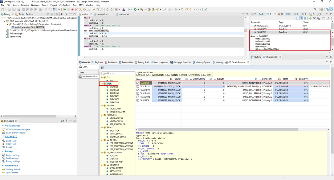Open the Debugger Console view icon

coord(182,62)
